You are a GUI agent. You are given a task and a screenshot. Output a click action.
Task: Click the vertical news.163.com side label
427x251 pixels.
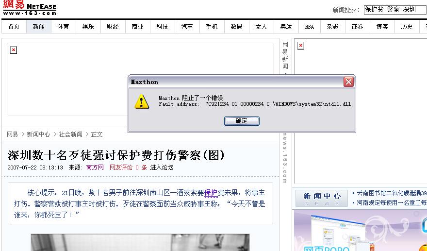[285, 157]
